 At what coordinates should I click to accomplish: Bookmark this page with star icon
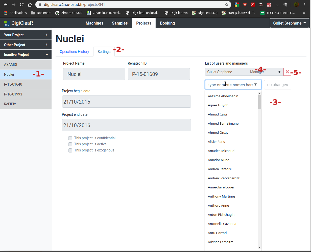click(227, 5)
